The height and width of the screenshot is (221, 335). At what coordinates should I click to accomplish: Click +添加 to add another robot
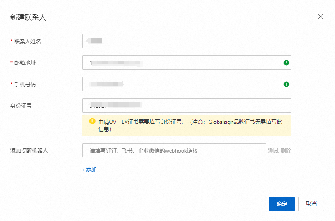89,170
